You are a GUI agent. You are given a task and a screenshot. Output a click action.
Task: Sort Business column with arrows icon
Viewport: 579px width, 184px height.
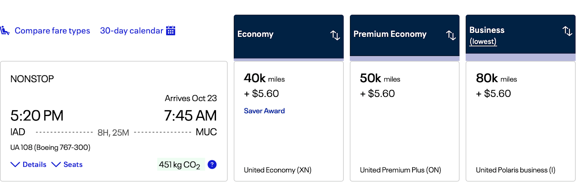click(567, 31)
